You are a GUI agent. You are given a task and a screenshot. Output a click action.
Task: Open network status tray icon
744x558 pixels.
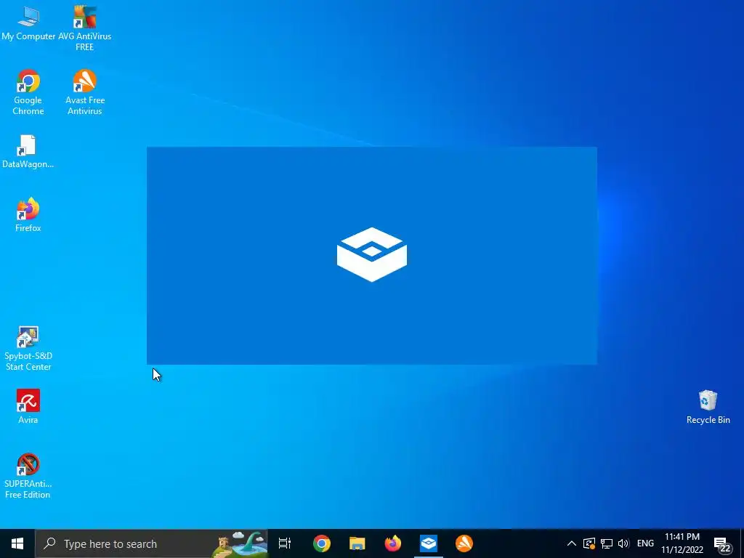coord(607,543)
